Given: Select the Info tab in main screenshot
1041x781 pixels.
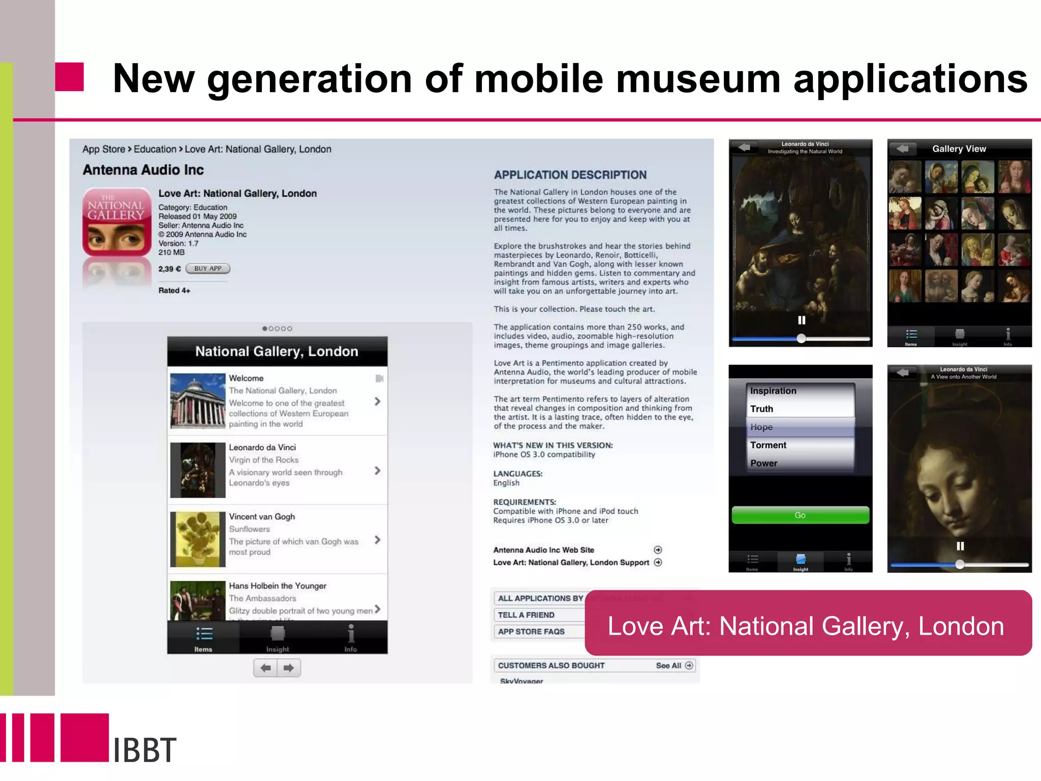Looking at the screenshot, I should (x=350, y=639).
